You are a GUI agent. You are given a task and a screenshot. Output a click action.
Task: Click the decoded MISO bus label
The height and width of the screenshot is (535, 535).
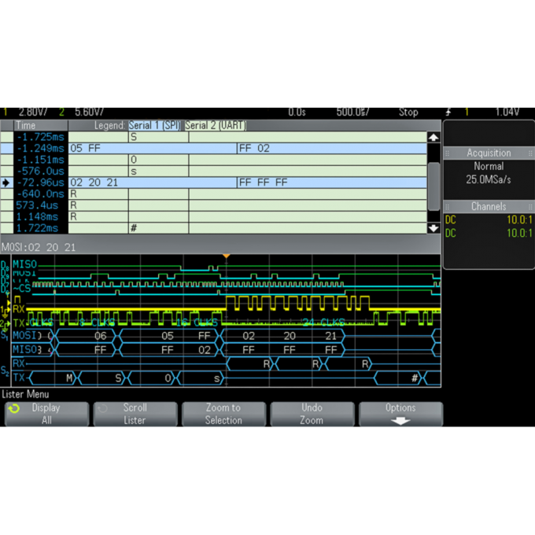[24, 349]
